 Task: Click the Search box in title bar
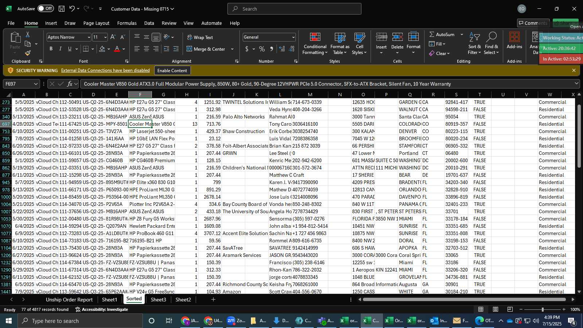click(x=294, y=9)
